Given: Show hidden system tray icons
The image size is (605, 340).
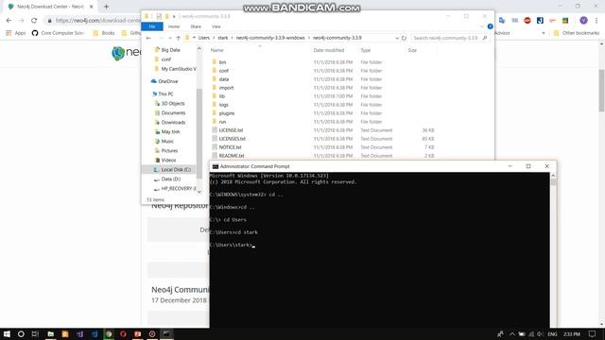Looking at the screenshot, I should [512, 333].
